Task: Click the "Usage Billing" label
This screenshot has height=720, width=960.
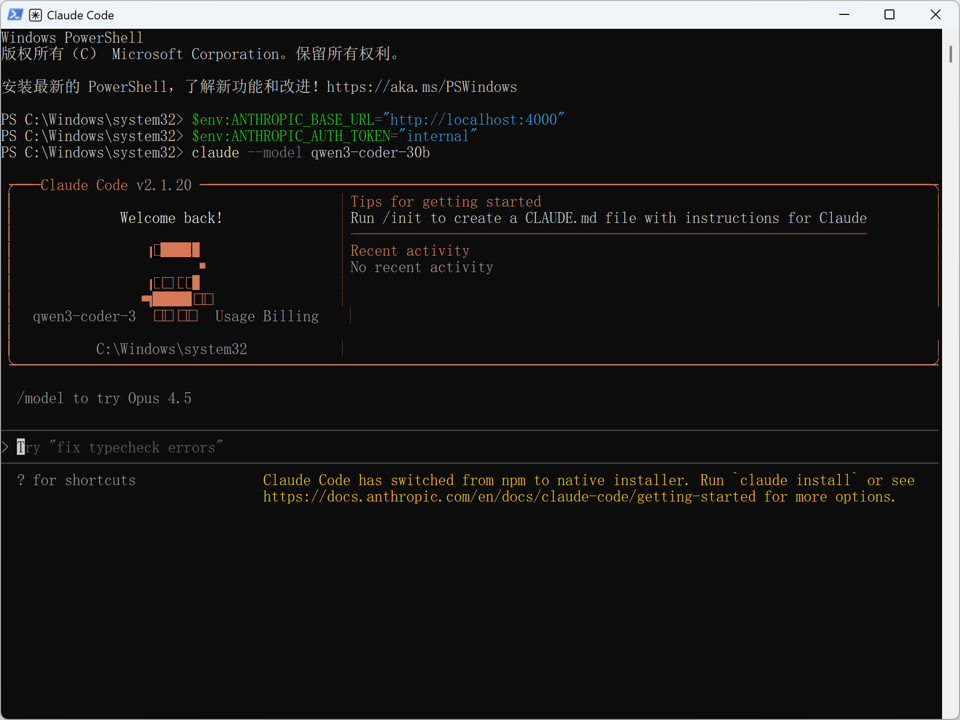Action: tap(267, 316)
